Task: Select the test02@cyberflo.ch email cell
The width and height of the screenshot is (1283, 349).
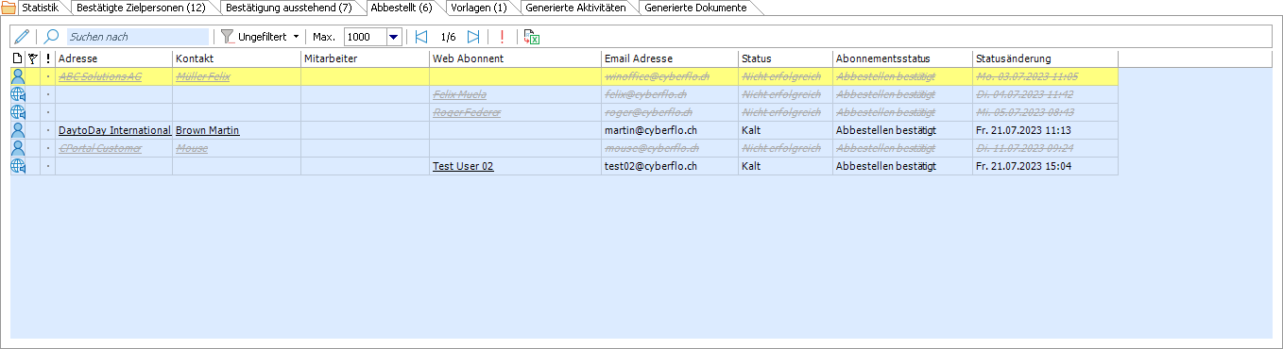Action: click(669, 166)
